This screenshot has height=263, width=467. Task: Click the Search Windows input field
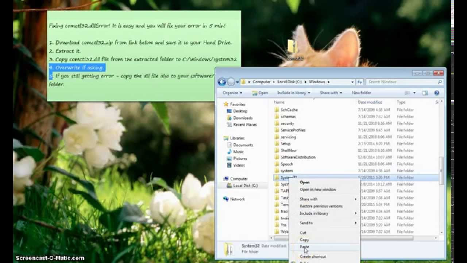click(401, 82)
